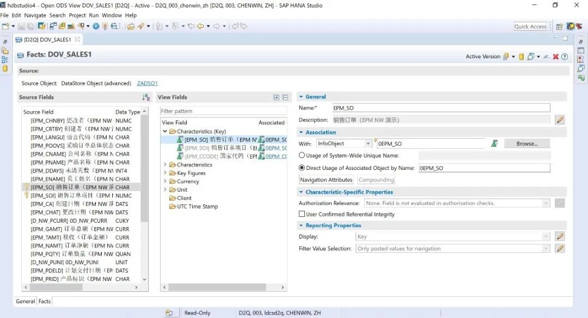Viewport: 588px width, 318px height.
Task: Click the 0EPM_SO associated link for EPM_SO
Action: pyautogui.click(x=276, y=139)
